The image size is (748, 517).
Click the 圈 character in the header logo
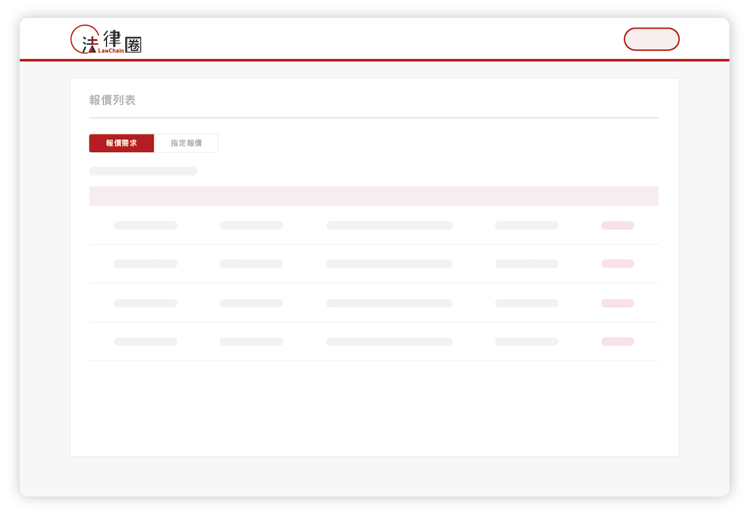[133, 44]
